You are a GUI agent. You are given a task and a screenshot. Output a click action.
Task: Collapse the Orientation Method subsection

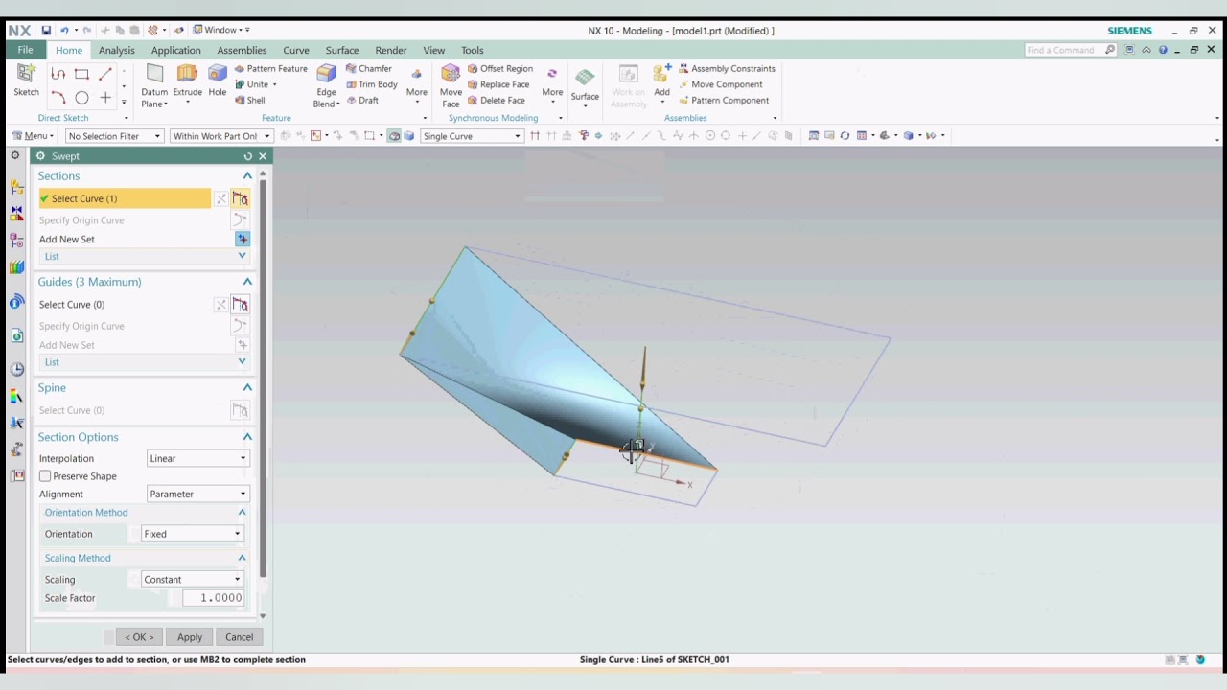click(x=242, y=513)
